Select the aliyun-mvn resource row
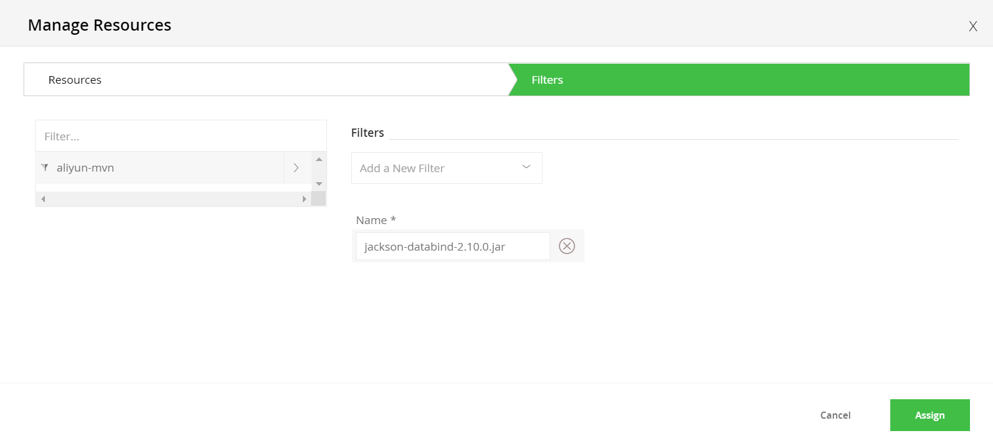This screenshot has height=447, width=993. (159, 168)
